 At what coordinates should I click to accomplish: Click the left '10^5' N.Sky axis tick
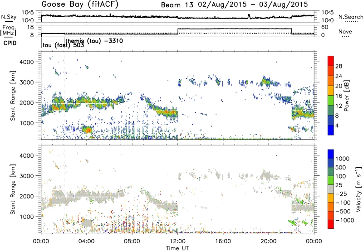click(x=28, y=13)
